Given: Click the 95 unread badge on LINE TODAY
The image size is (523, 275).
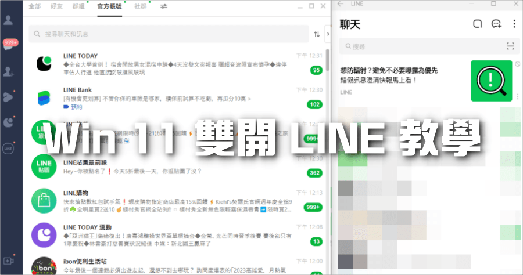Looking at the screenshot, I should click(316, 70).
